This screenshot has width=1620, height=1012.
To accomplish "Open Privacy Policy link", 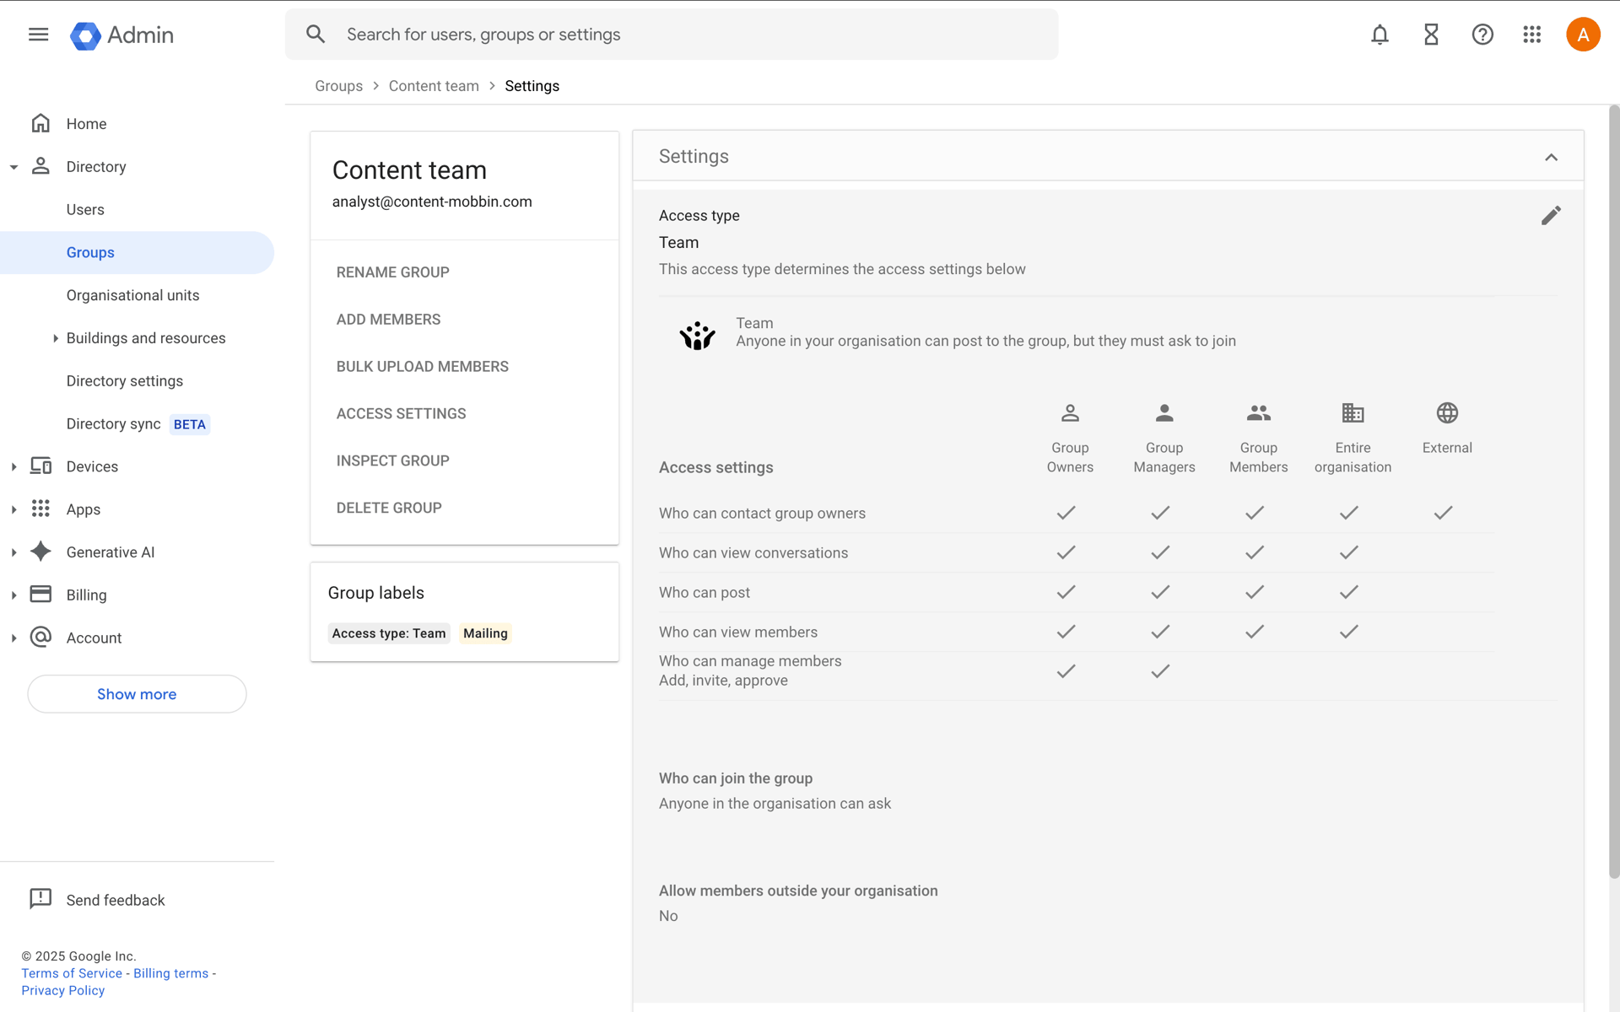I will 63,990.
